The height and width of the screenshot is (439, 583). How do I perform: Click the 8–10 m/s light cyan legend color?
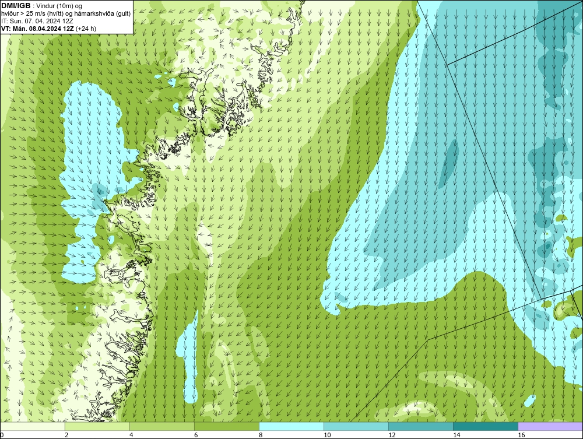click(x=291, y=426)
